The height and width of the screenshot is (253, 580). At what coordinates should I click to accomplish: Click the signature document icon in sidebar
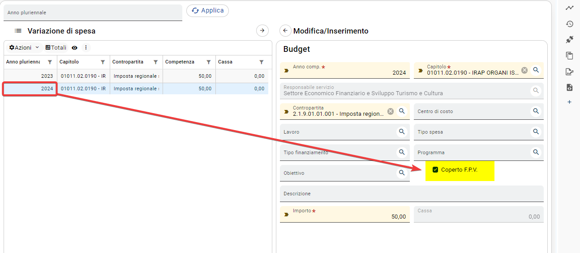pos(569,72)
